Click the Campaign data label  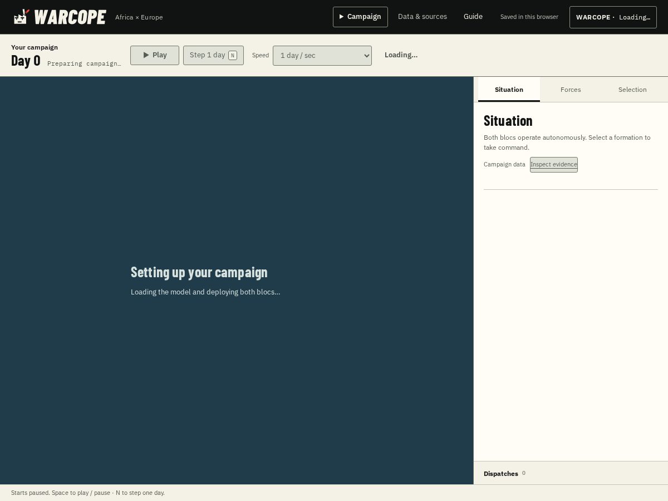(x=504, y=164)
